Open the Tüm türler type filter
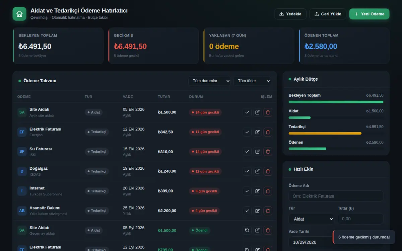The image size is (402, 251). pos(252,81)
